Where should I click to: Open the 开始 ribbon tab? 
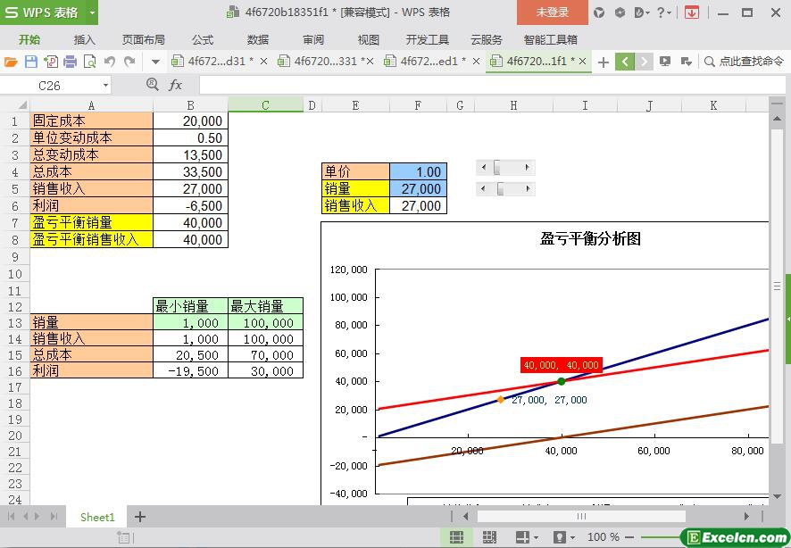pos(29,40)
